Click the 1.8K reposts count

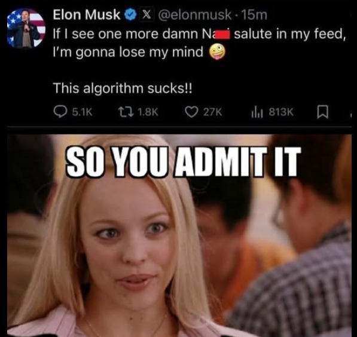(x=148, y=112)
